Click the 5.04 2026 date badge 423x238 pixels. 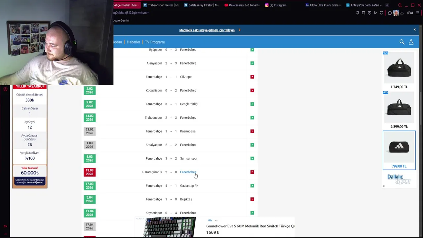point(90,199)
